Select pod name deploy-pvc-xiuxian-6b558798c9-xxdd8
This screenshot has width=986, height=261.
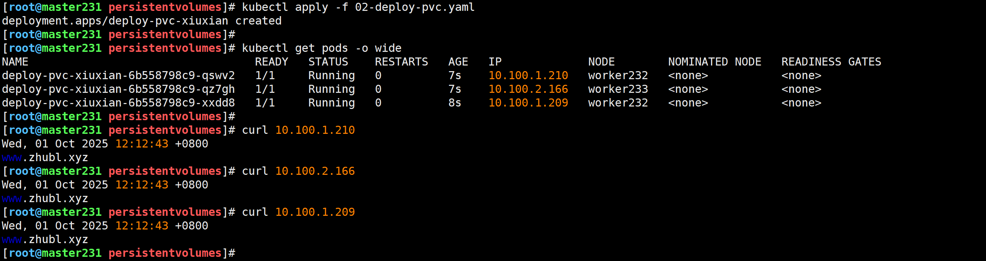pos(118,103)
